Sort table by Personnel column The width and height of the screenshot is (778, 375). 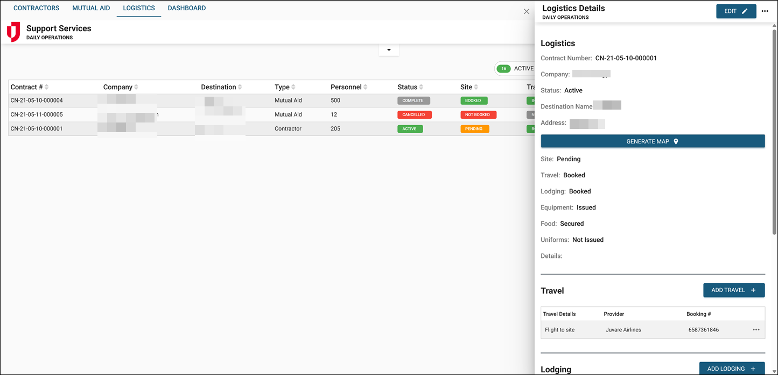[349, 87]
